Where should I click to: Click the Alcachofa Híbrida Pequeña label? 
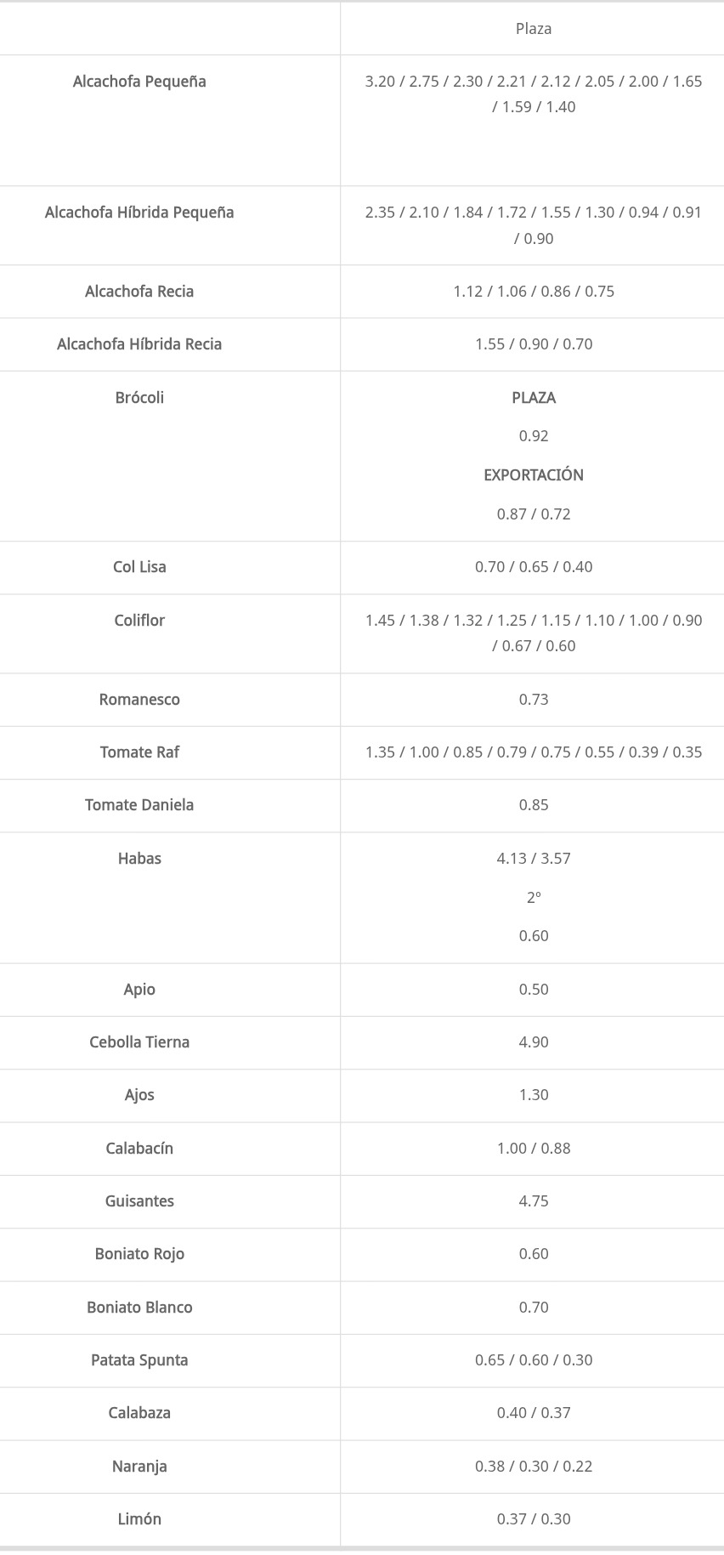(139, 213)
